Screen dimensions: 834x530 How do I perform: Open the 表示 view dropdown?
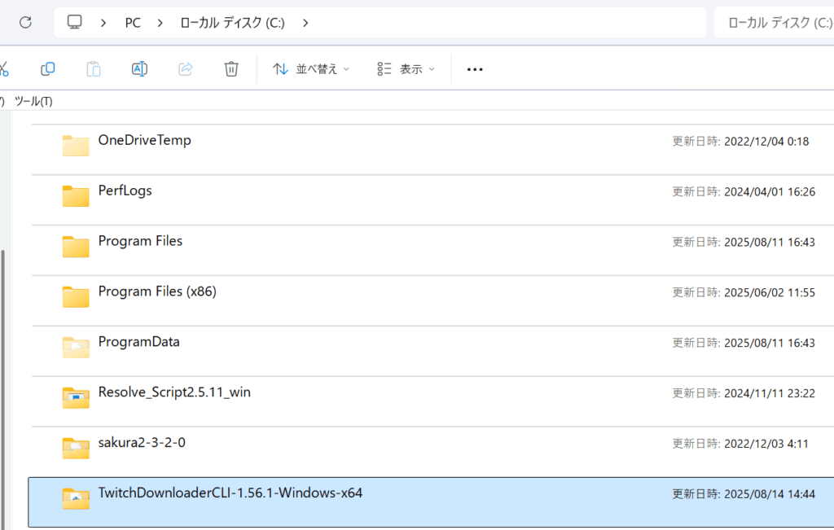[406, 69]
